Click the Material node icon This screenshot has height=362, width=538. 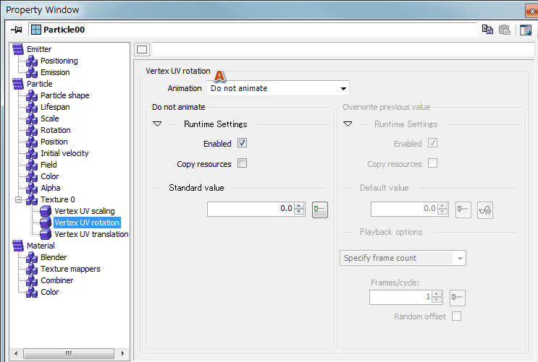(18, 246)
